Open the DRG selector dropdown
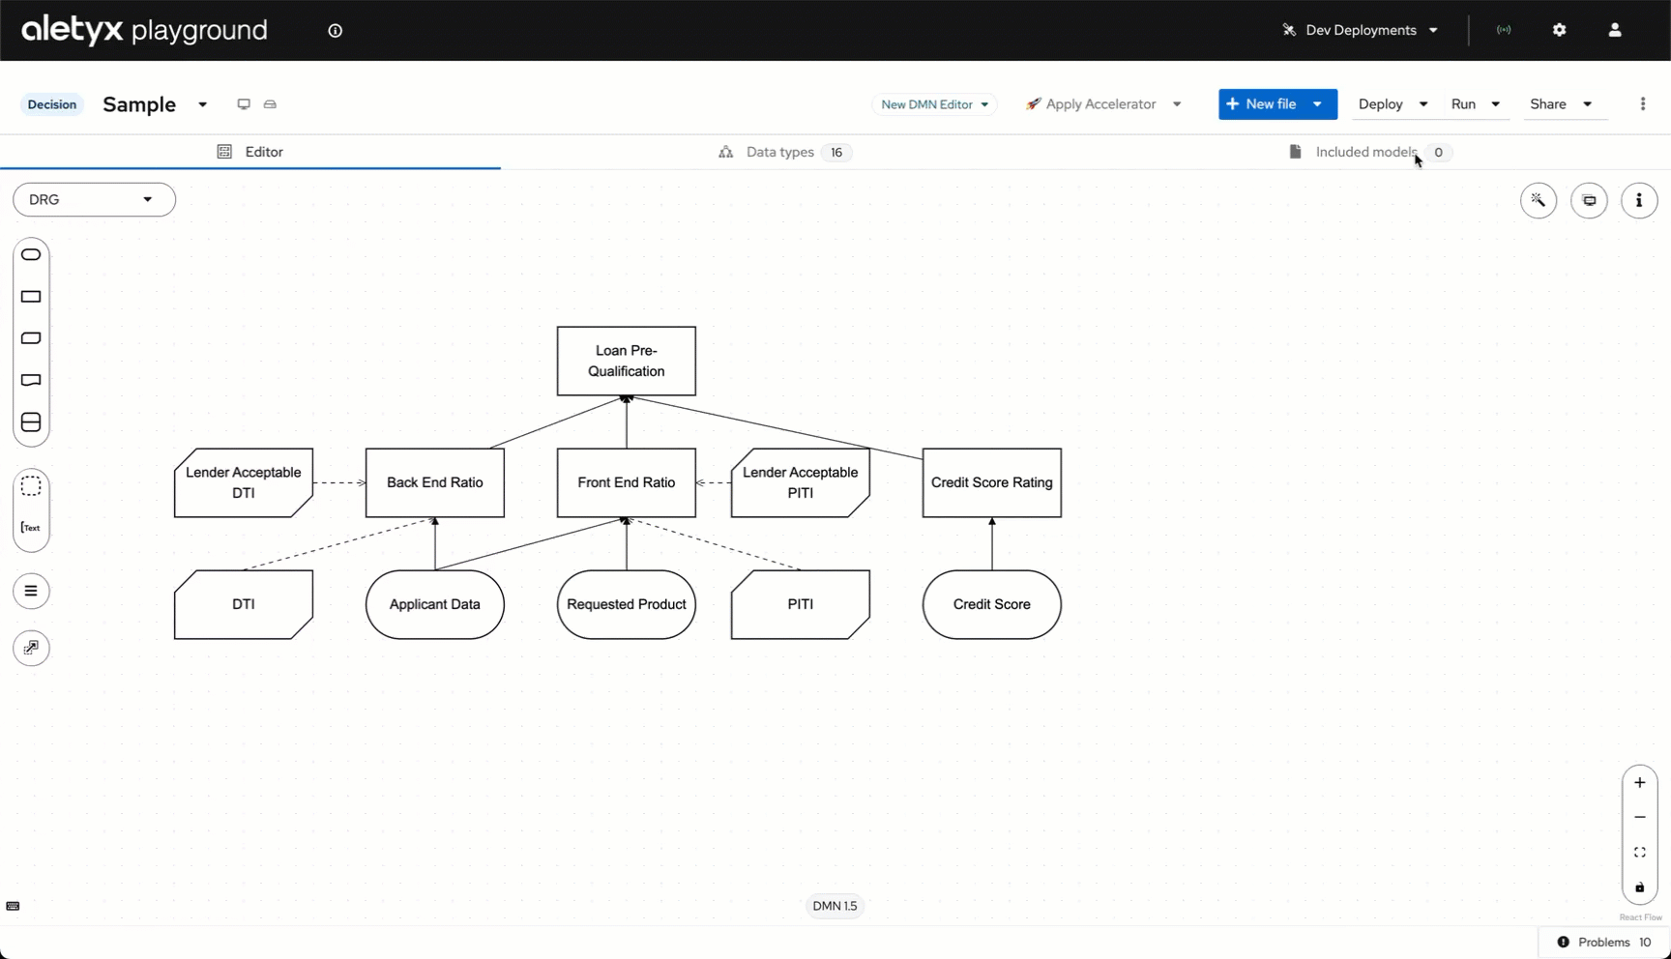This screenshot has height=959, width=1671. 94,199
